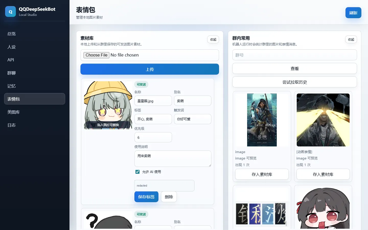Click the 查看 button
Image resolution: width=368 pixels, height=230 pixels.
tap(295, 68)
